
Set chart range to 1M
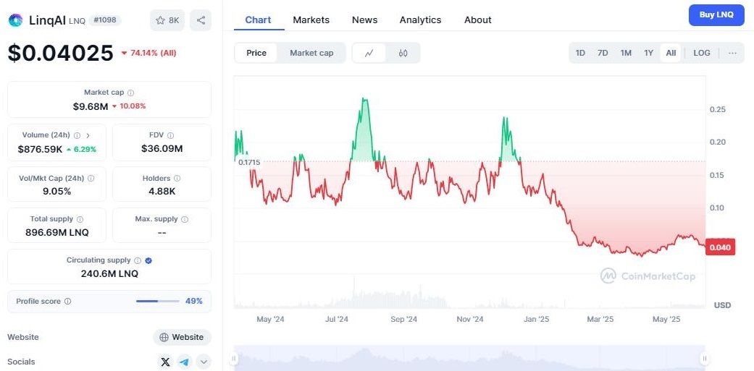(x=626, y=53)
